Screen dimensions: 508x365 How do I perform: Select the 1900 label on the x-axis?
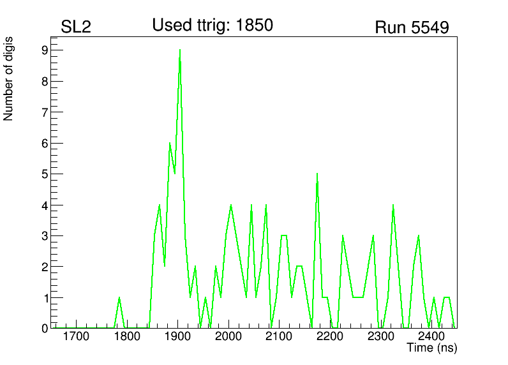tap(177, 337)
